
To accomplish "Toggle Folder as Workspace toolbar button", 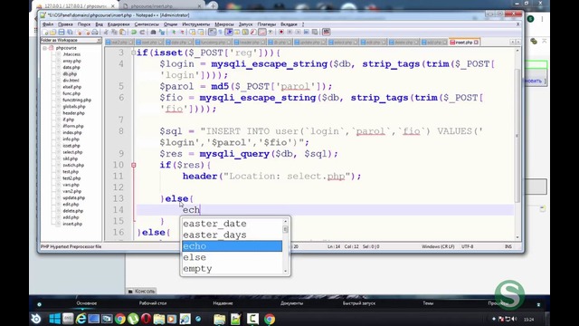I will pos(261,33).
